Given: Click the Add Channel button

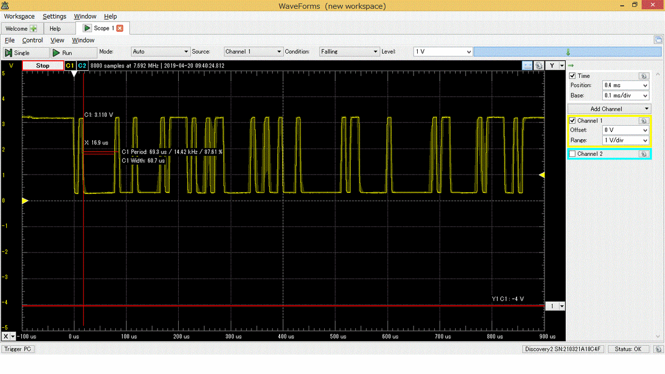Looking at the screenshot, I should [609, 109].
